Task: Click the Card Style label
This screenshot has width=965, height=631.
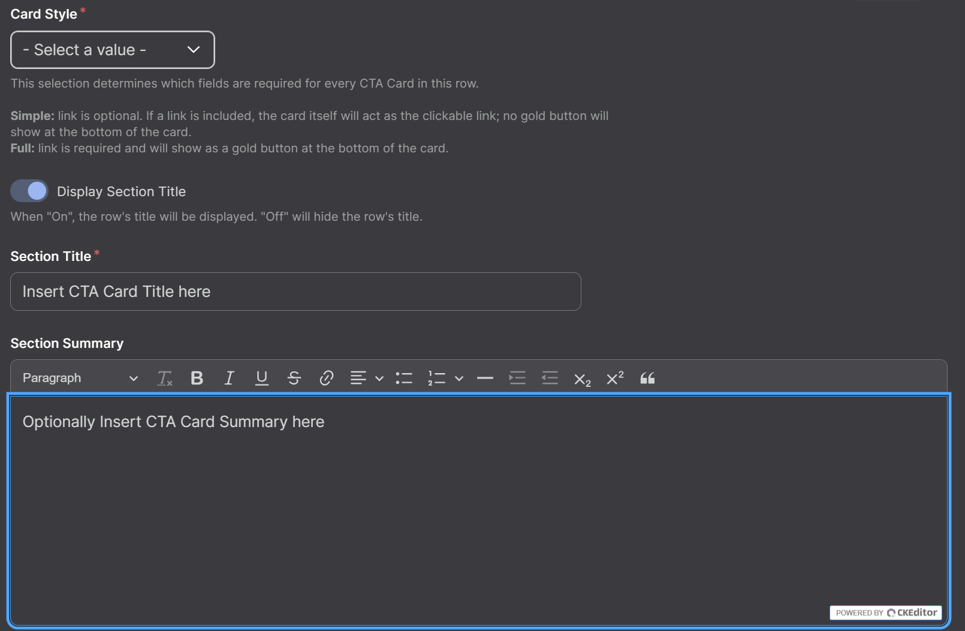Action: tap(44, 14)
